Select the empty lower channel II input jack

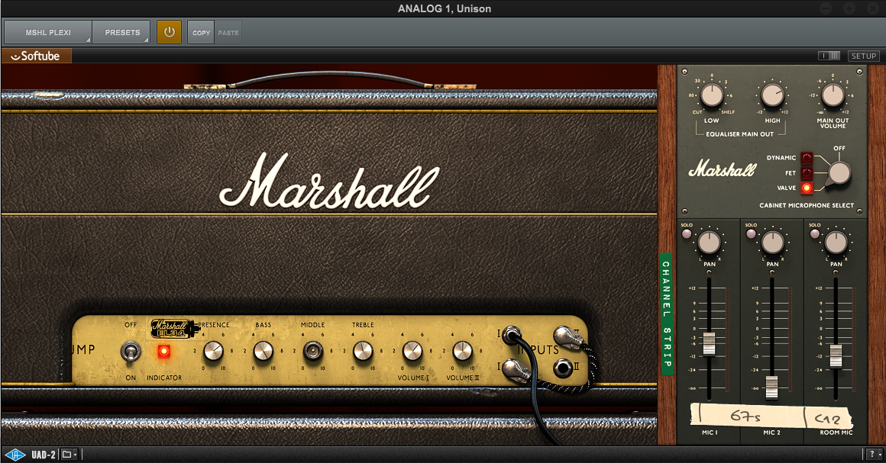[x=562, y=368]
